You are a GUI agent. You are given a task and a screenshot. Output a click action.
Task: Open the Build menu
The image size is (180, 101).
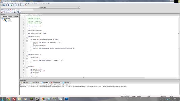21,3
